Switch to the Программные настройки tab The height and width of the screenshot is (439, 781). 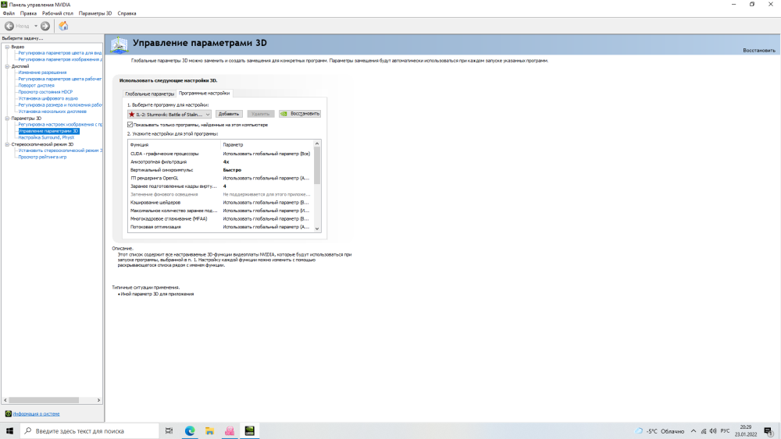(x=204, y=93)
